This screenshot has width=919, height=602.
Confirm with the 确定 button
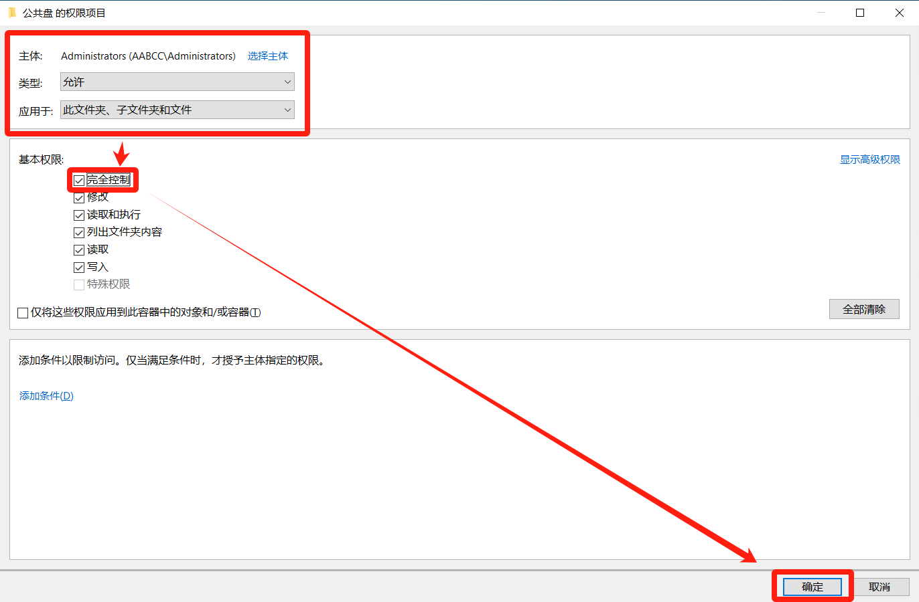(x=812, y=587)
